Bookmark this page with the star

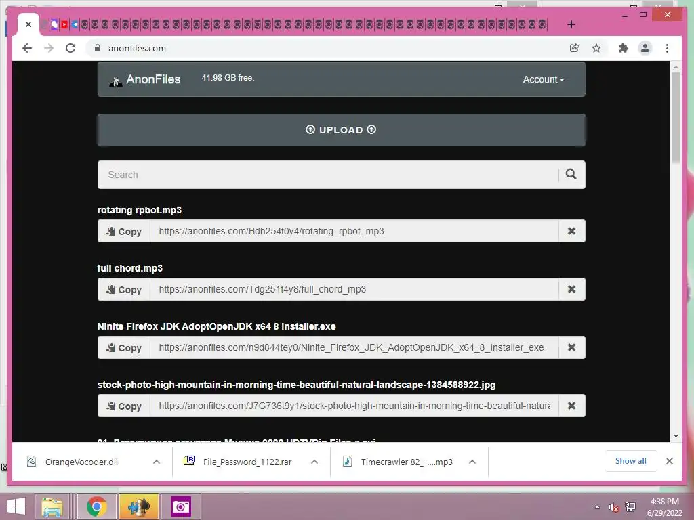(x=596, y=48)
